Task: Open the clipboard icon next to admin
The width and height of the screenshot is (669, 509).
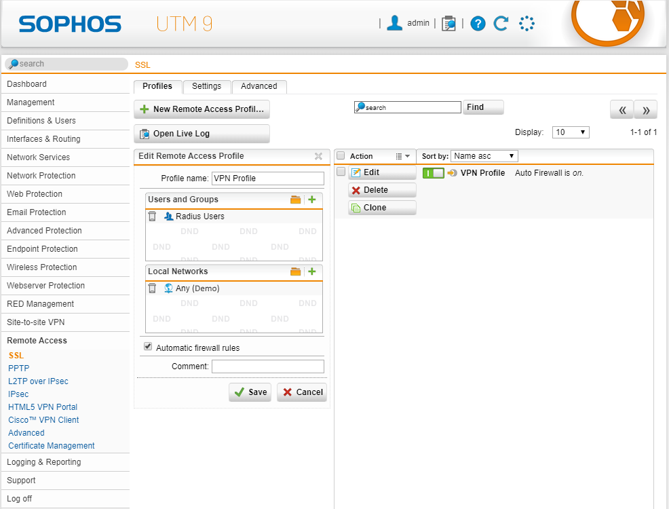Action: 448,24
